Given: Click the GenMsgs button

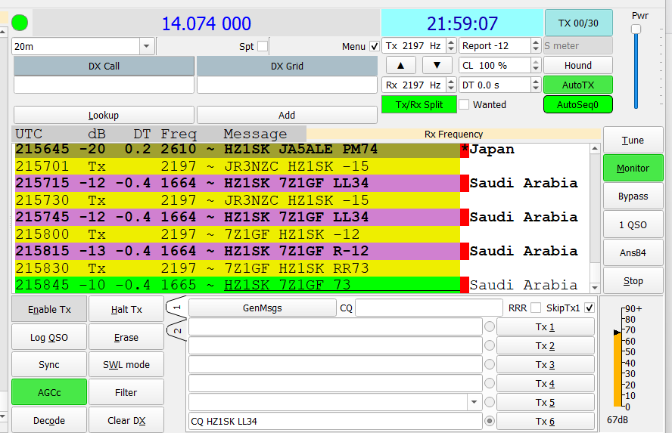Looking at the screenshot, I should (263, 308).
